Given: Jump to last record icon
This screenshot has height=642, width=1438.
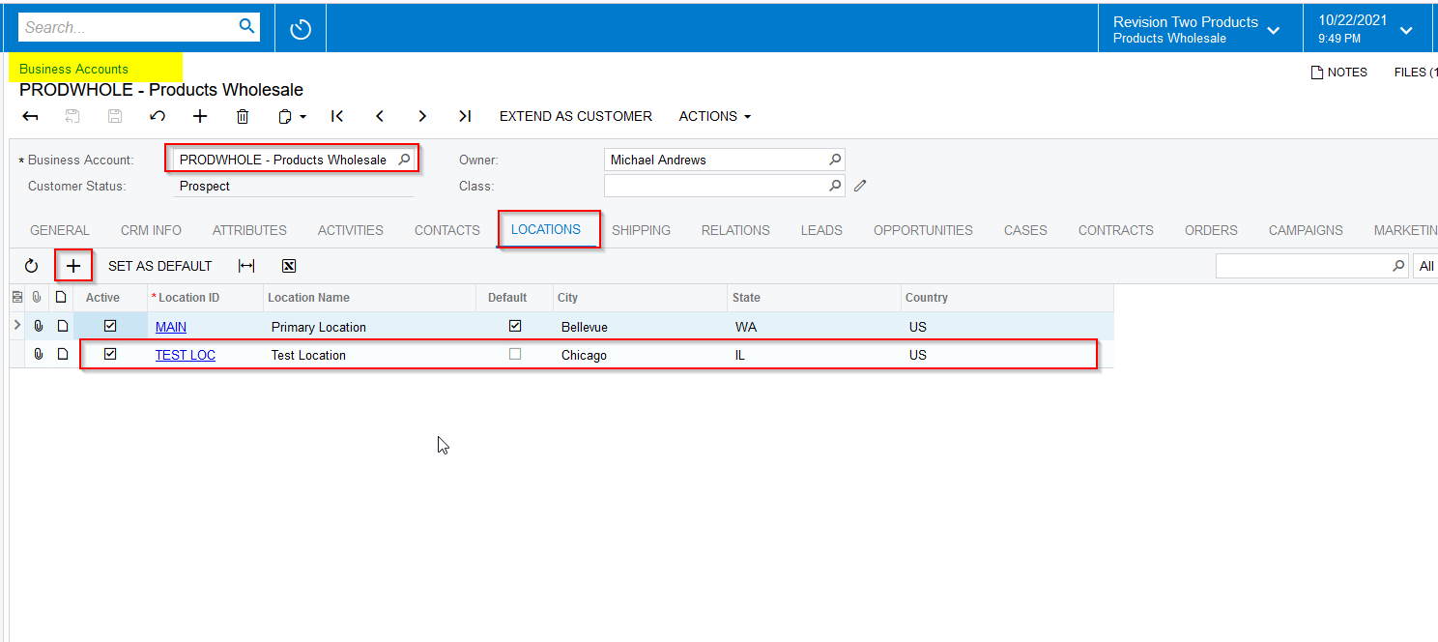Looking at the screenshot, I should 465,116.
